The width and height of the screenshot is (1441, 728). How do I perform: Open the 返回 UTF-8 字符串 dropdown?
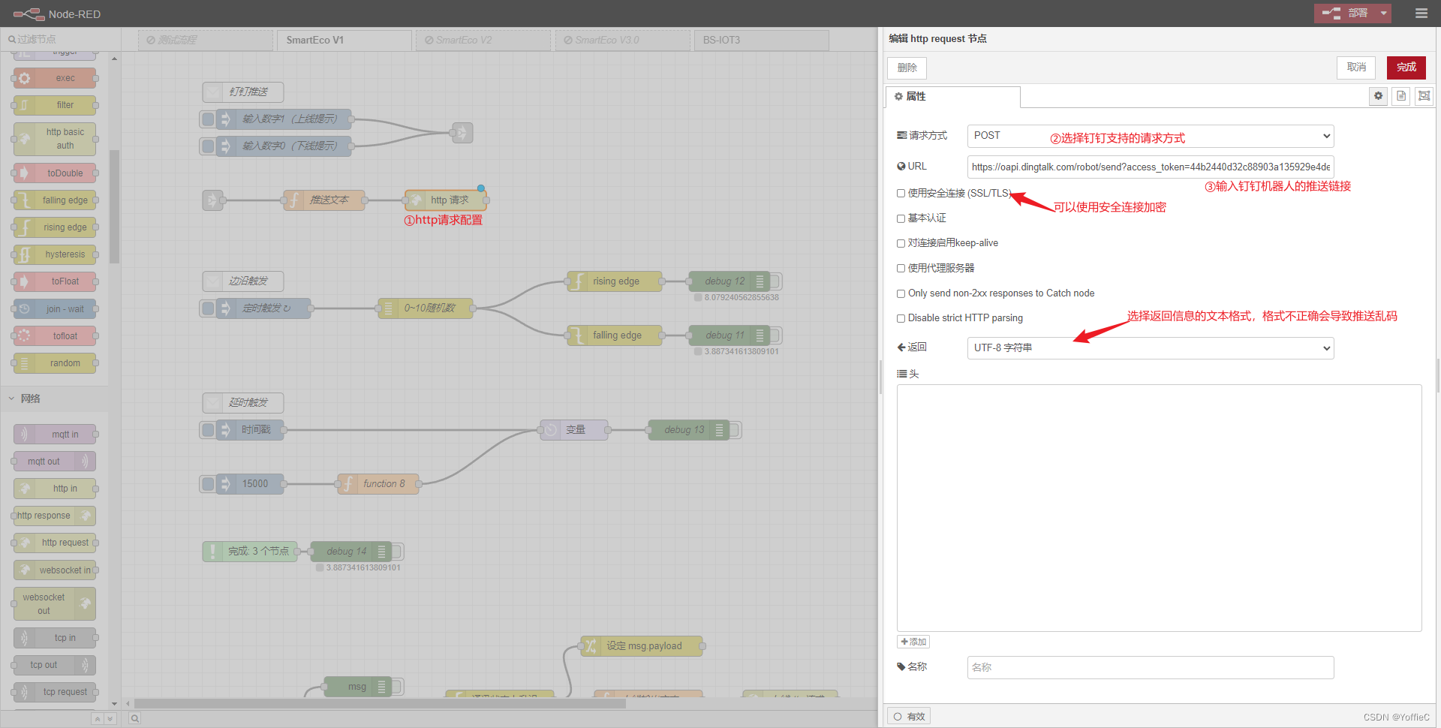[x=1150, y=347]
